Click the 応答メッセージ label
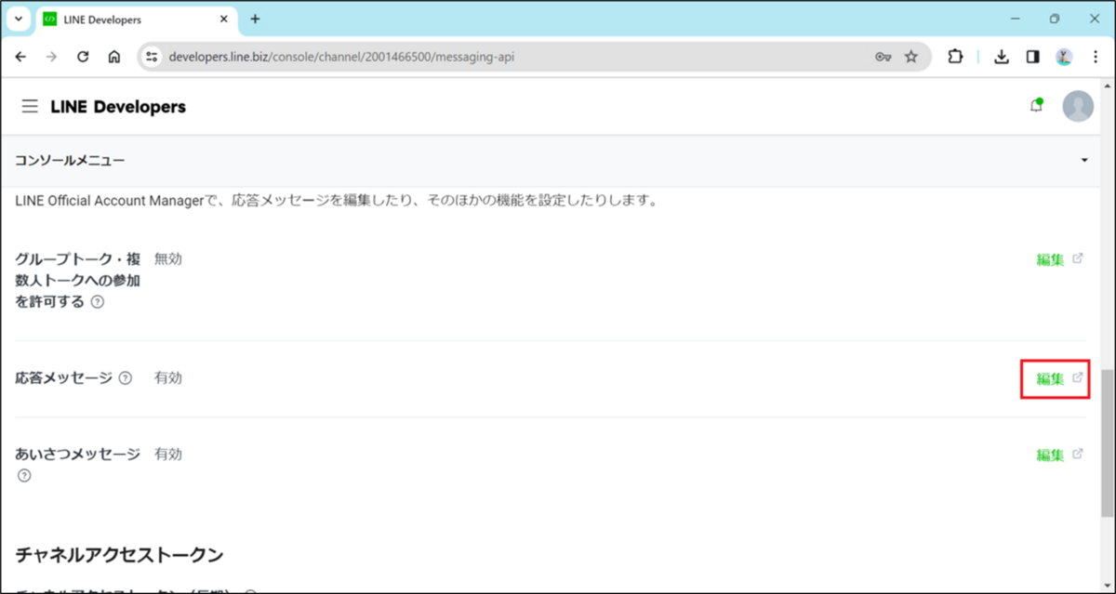Viewport: 1116px width, 594px height. (x=64, y=377)
